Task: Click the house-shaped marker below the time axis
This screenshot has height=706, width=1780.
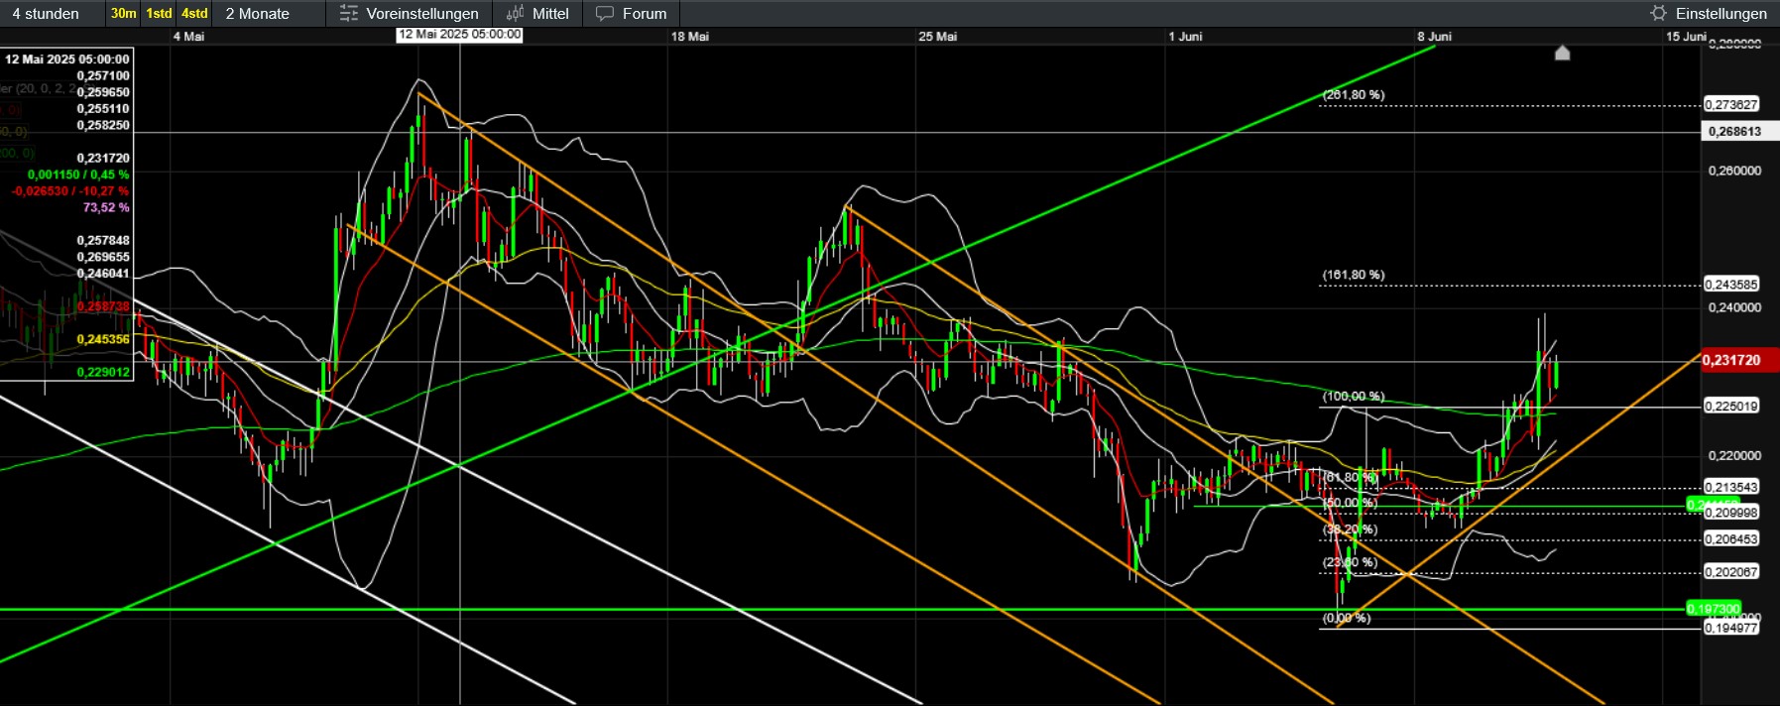Action: (x=1562, y=53)
